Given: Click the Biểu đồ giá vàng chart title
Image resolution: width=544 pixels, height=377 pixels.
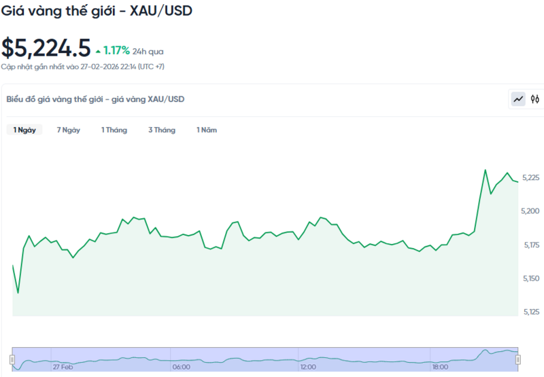Looking at the screenshot, I should 95,99.
